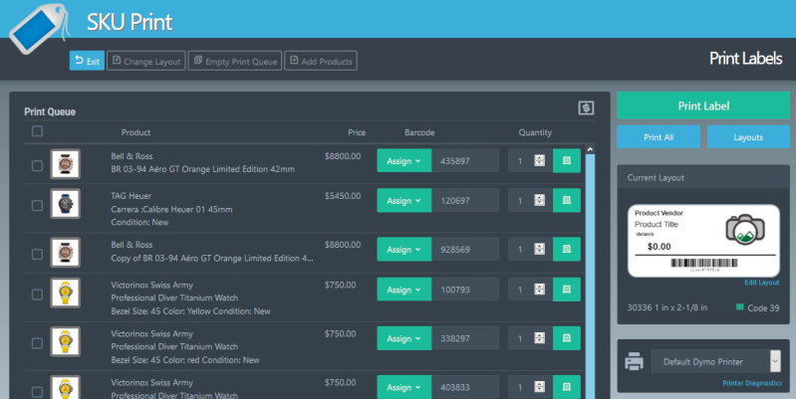
Task: Open Assign dropdown for barcode 120697
Action: pyautogui.click(x=404, y=200)
